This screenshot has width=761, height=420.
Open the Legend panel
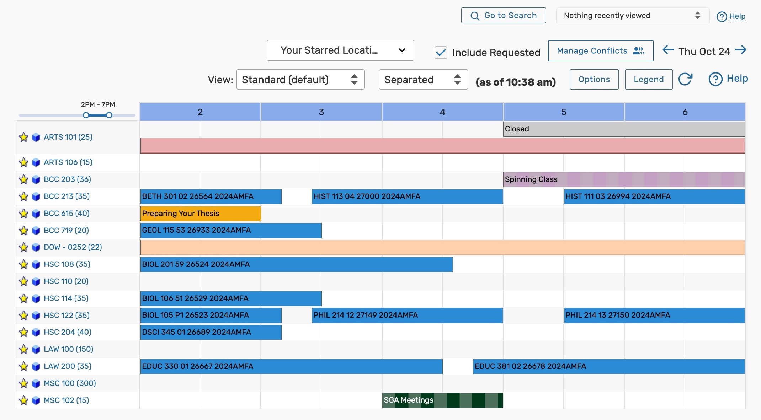[x=648, y=79]
